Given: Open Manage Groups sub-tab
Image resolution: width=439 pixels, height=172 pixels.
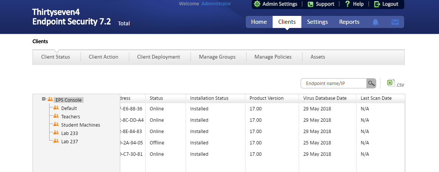Looking at the screenshot, I should (217, 57).
